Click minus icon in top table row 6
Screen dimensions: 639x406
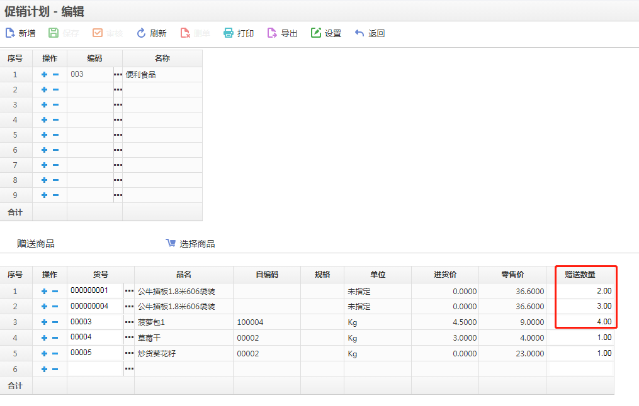click(x=56, y=150)
